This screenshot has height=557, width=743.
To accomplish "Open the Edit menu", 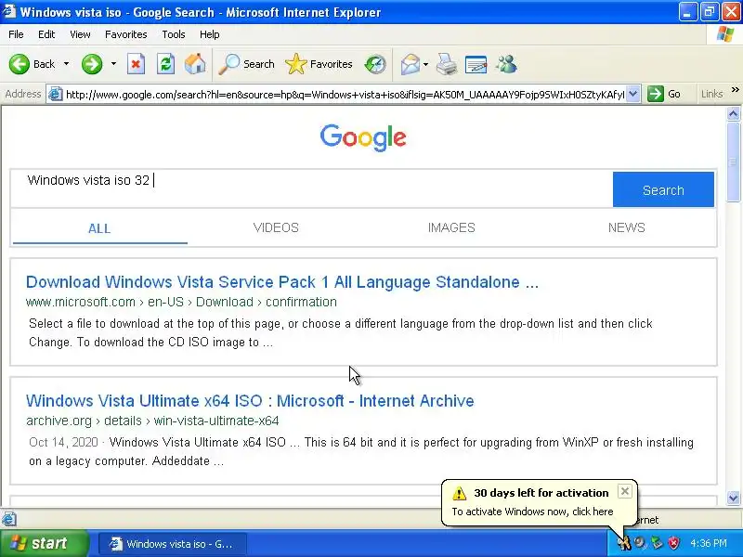I will (x=46, y=34).
